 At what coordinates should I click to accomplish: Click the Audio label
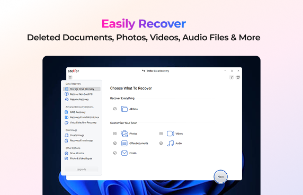[179, 144]
